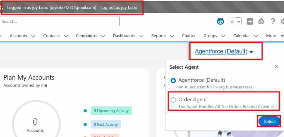Open the Contacts tab
The height and width of the screenshot is (137, 284).
[51, 36]
